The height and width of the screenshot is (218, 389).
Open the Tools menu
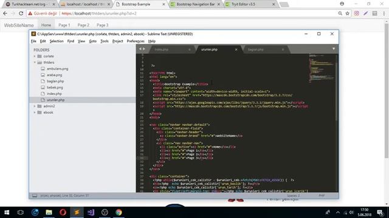(105, 41)
